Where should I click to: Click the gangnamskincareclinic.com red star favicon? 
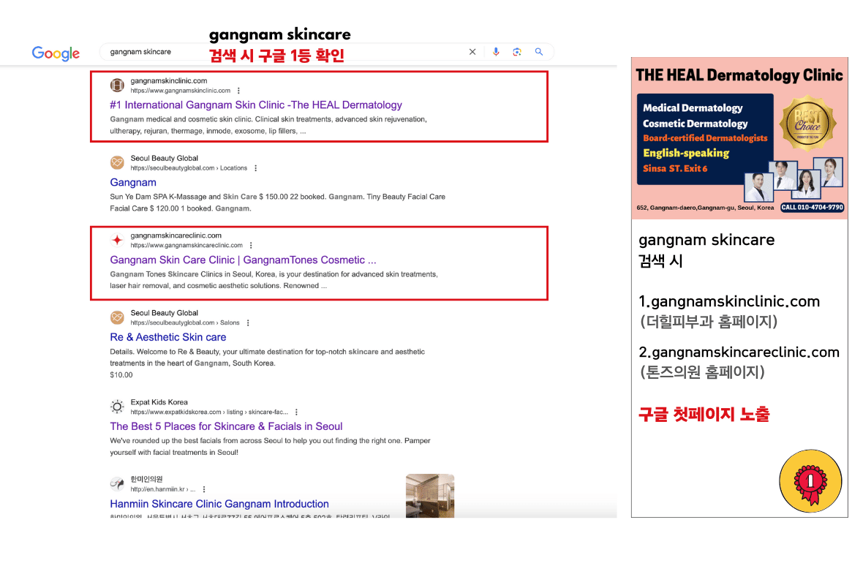[117, 240]
